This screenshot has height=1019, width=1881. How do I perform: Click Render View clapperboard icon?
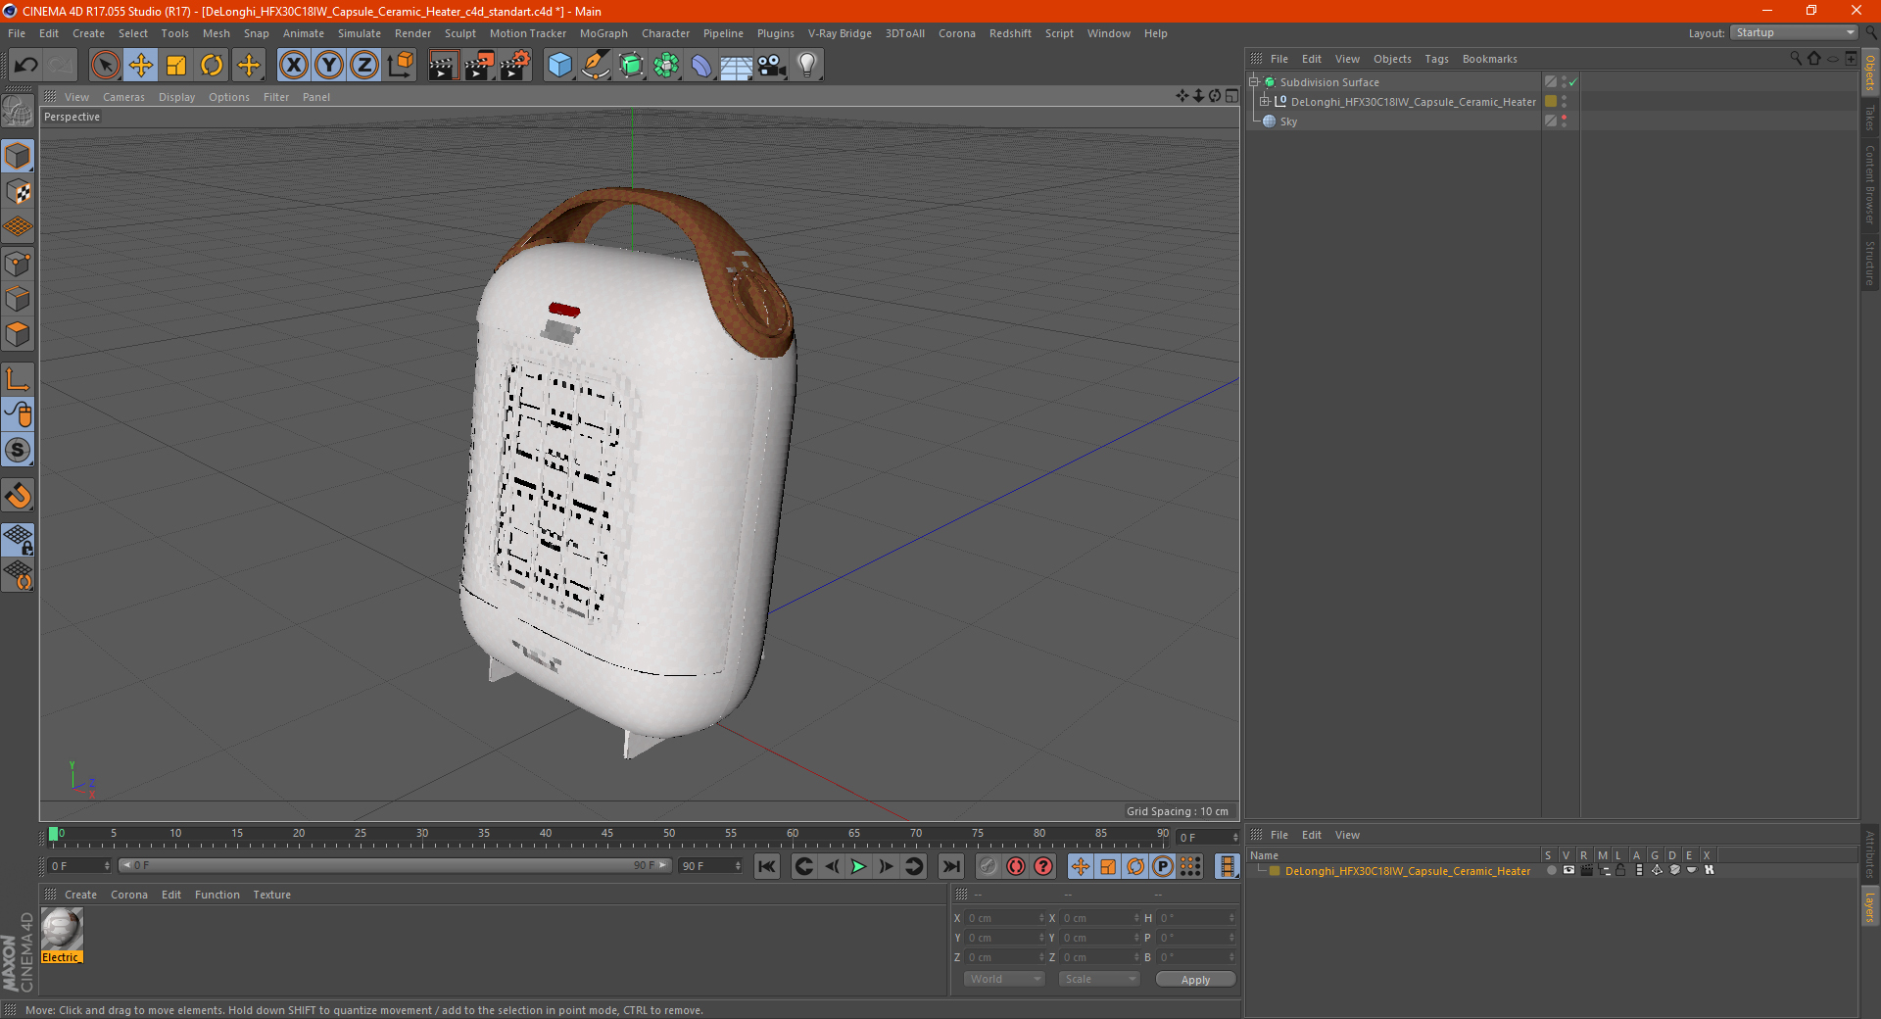pos(443,66)
